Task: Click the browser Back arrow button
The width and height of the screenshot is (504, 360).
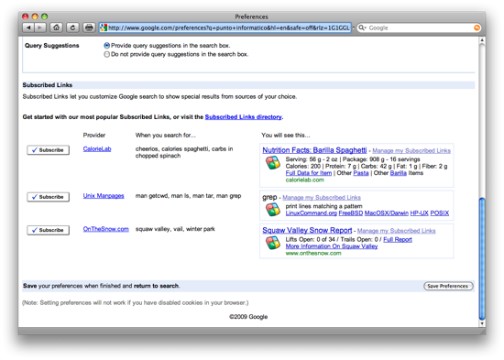Action: pyautogui.click(x=28, y=27)
